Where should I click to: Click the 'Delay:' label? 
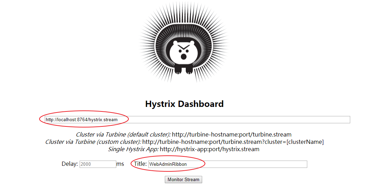click(x=69, y=164)
